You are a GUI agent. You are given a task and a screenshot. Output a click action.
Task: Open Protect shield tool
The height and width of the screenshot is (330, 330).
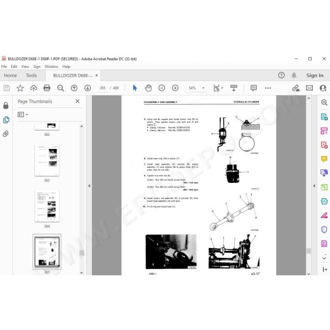coord(324,230)
